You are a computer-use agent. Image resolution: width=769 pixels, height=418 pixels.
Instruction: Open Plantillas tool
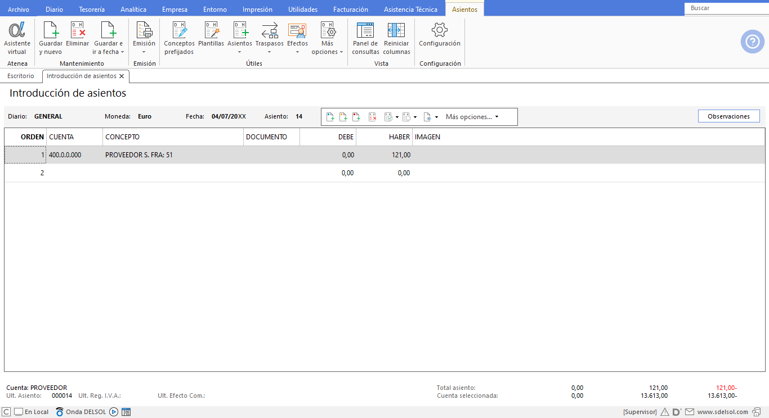pyautogui.click(x=211, y=34)
